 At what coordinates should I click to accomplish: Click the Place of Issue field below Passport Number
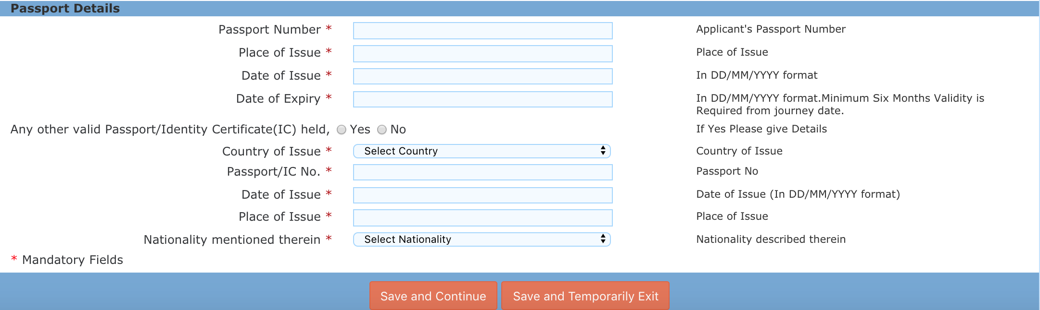click(482, 53)
